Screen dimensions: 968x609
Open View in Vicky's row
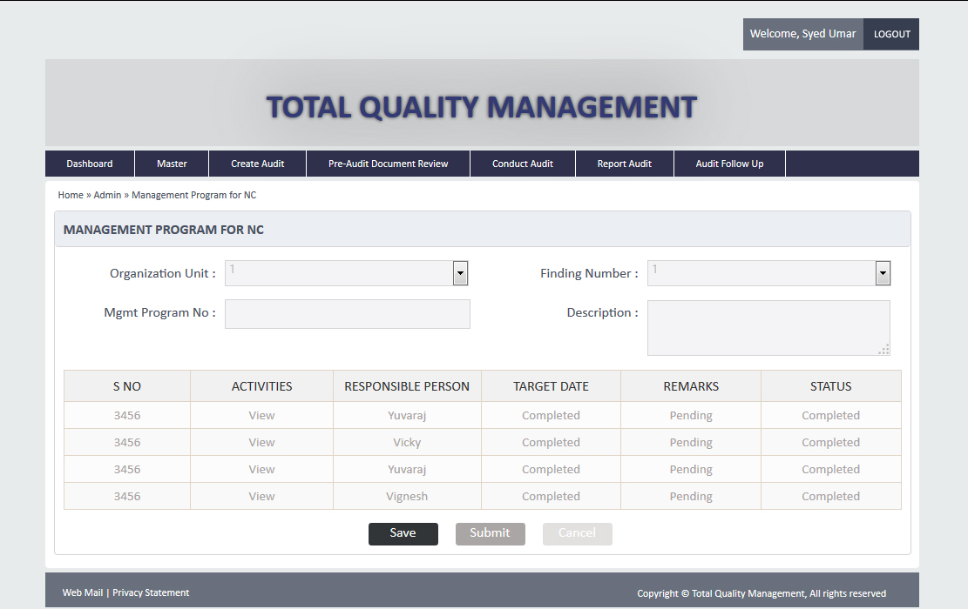[261, 443]
